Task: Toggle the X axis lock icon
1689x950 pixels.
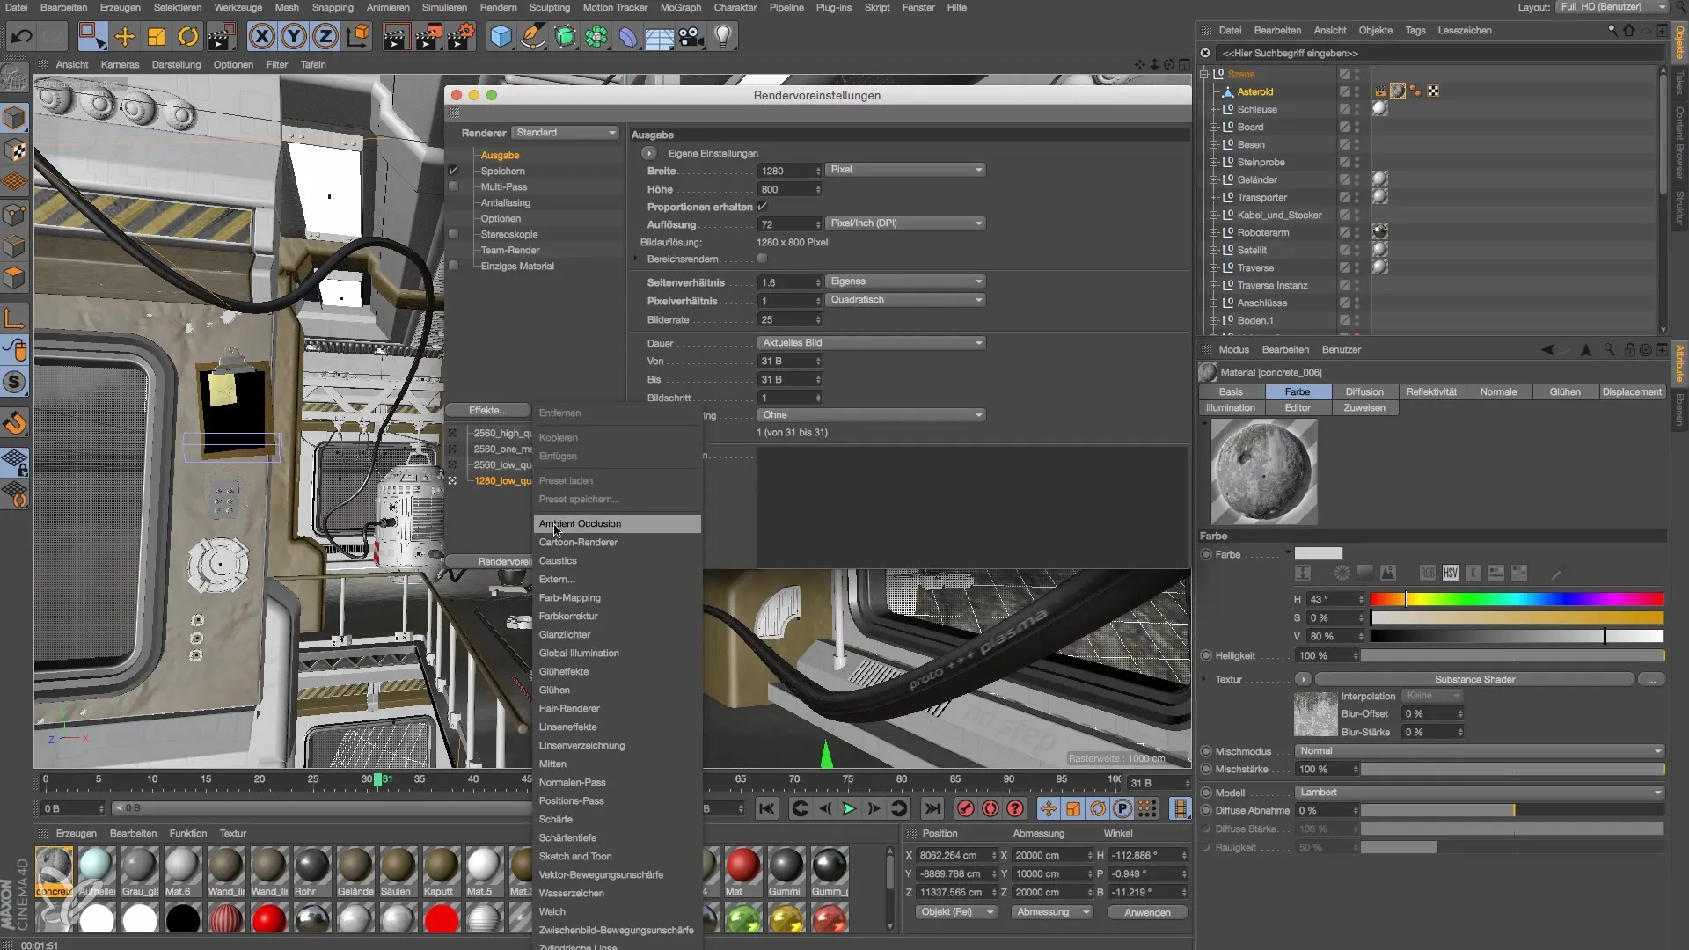Action: tap(261, 37)
